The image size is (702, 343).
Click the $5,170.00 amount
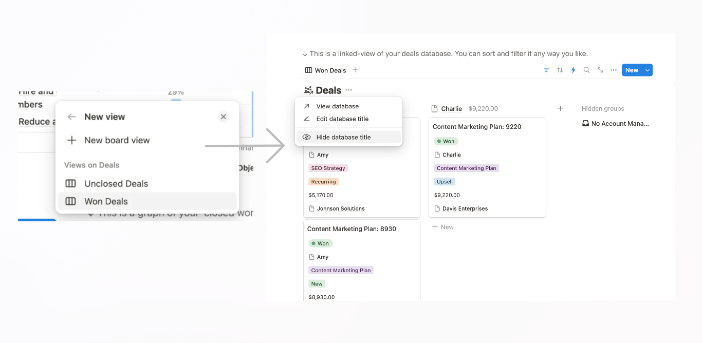pyautogui.click(x=321, y=195)
